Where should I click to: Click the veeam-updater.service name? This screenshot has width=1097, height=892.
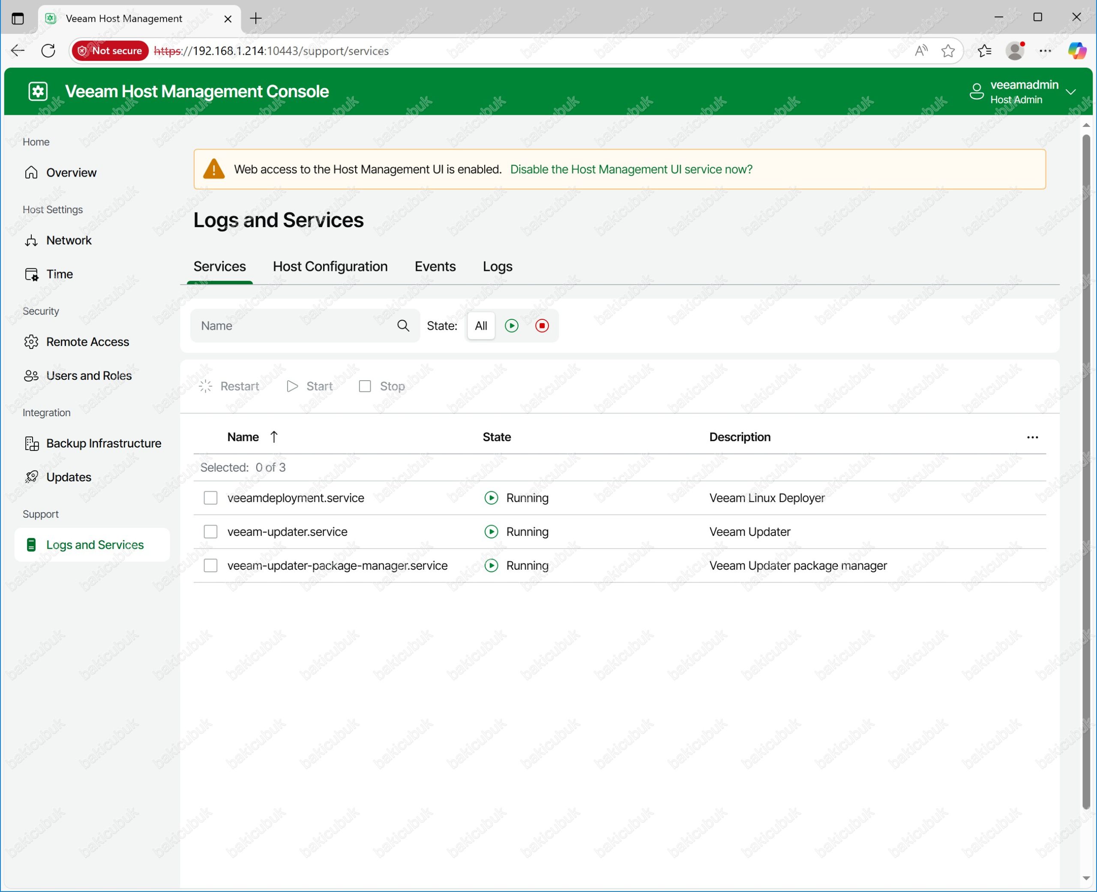click(x=288, y=532)
